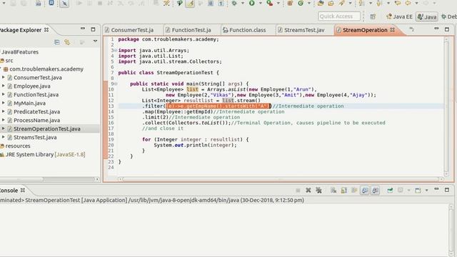This screenshot has height=257, width=457.
Task: Select com.troublemakers.academy package
Action: [x=46, y=69]
